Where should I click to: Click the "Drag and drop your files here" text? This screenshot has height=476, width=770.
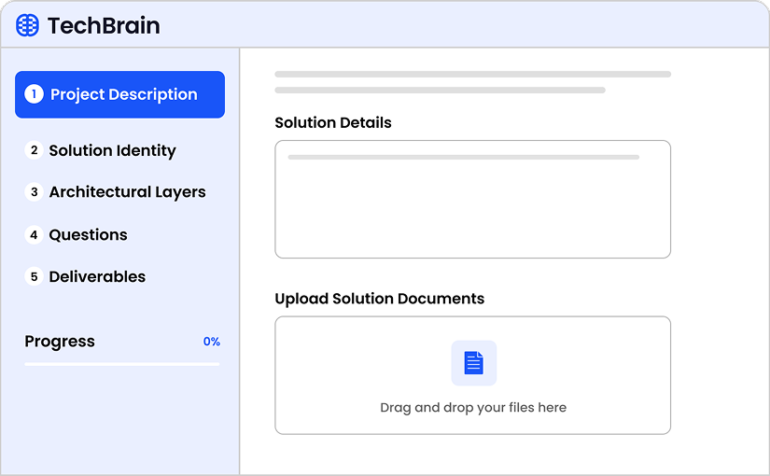[472, 408]
